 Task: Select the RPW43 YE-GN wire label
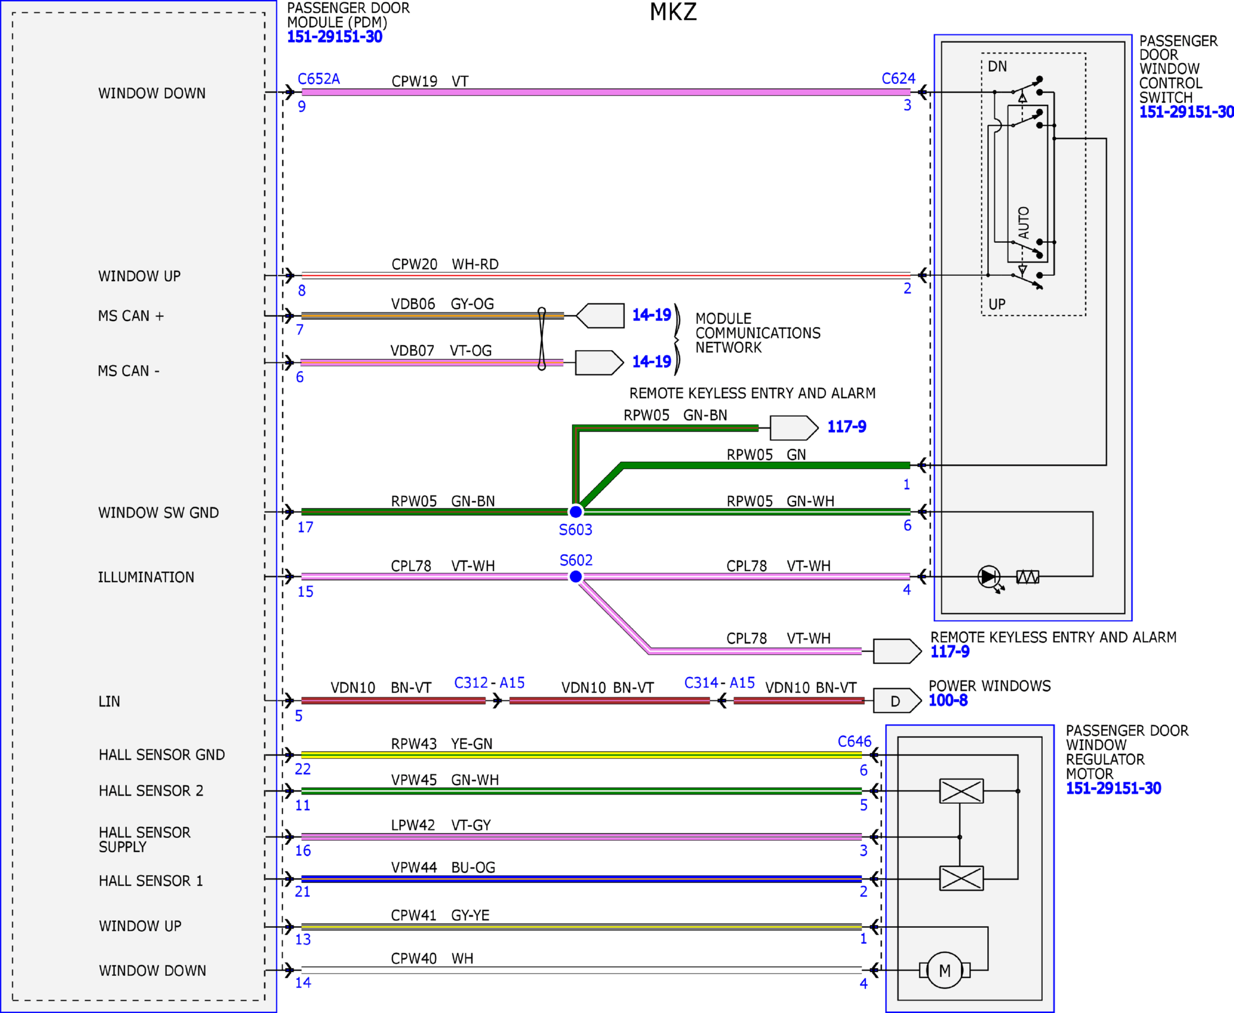pos(441,744)
